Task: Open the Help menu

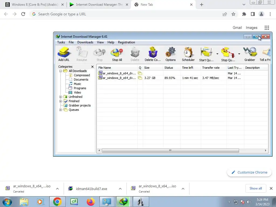Action: 111,42
